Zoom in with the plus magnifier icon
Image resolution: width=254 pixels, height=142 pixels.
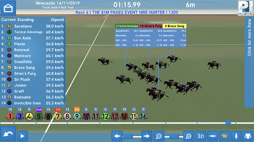(189, 136)
